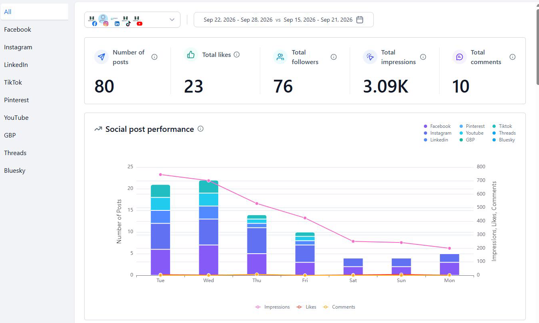The image size is (539, 323).
Task: Click the Friday stacked bar
Action: (x=305, y=254)
